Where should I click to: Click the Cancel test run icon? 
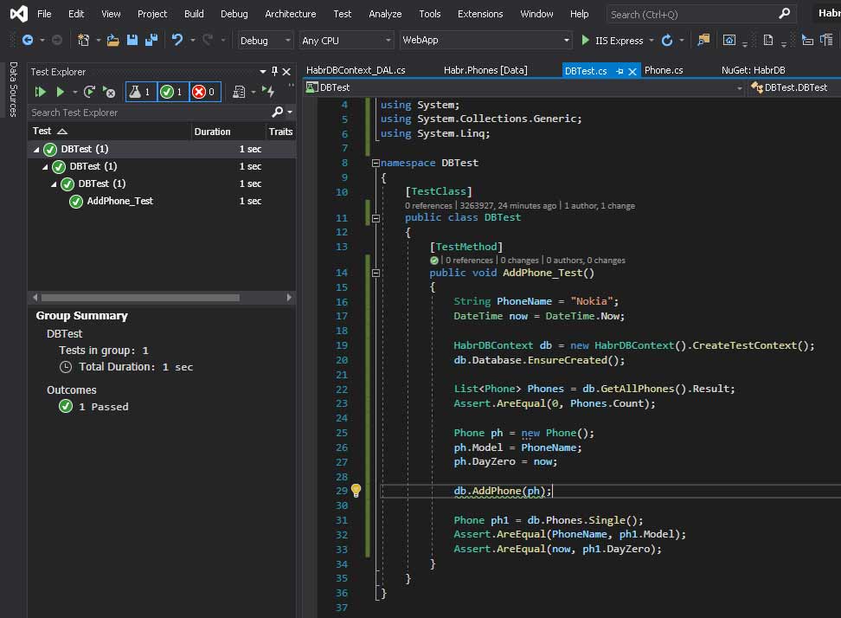pos(109,92)
